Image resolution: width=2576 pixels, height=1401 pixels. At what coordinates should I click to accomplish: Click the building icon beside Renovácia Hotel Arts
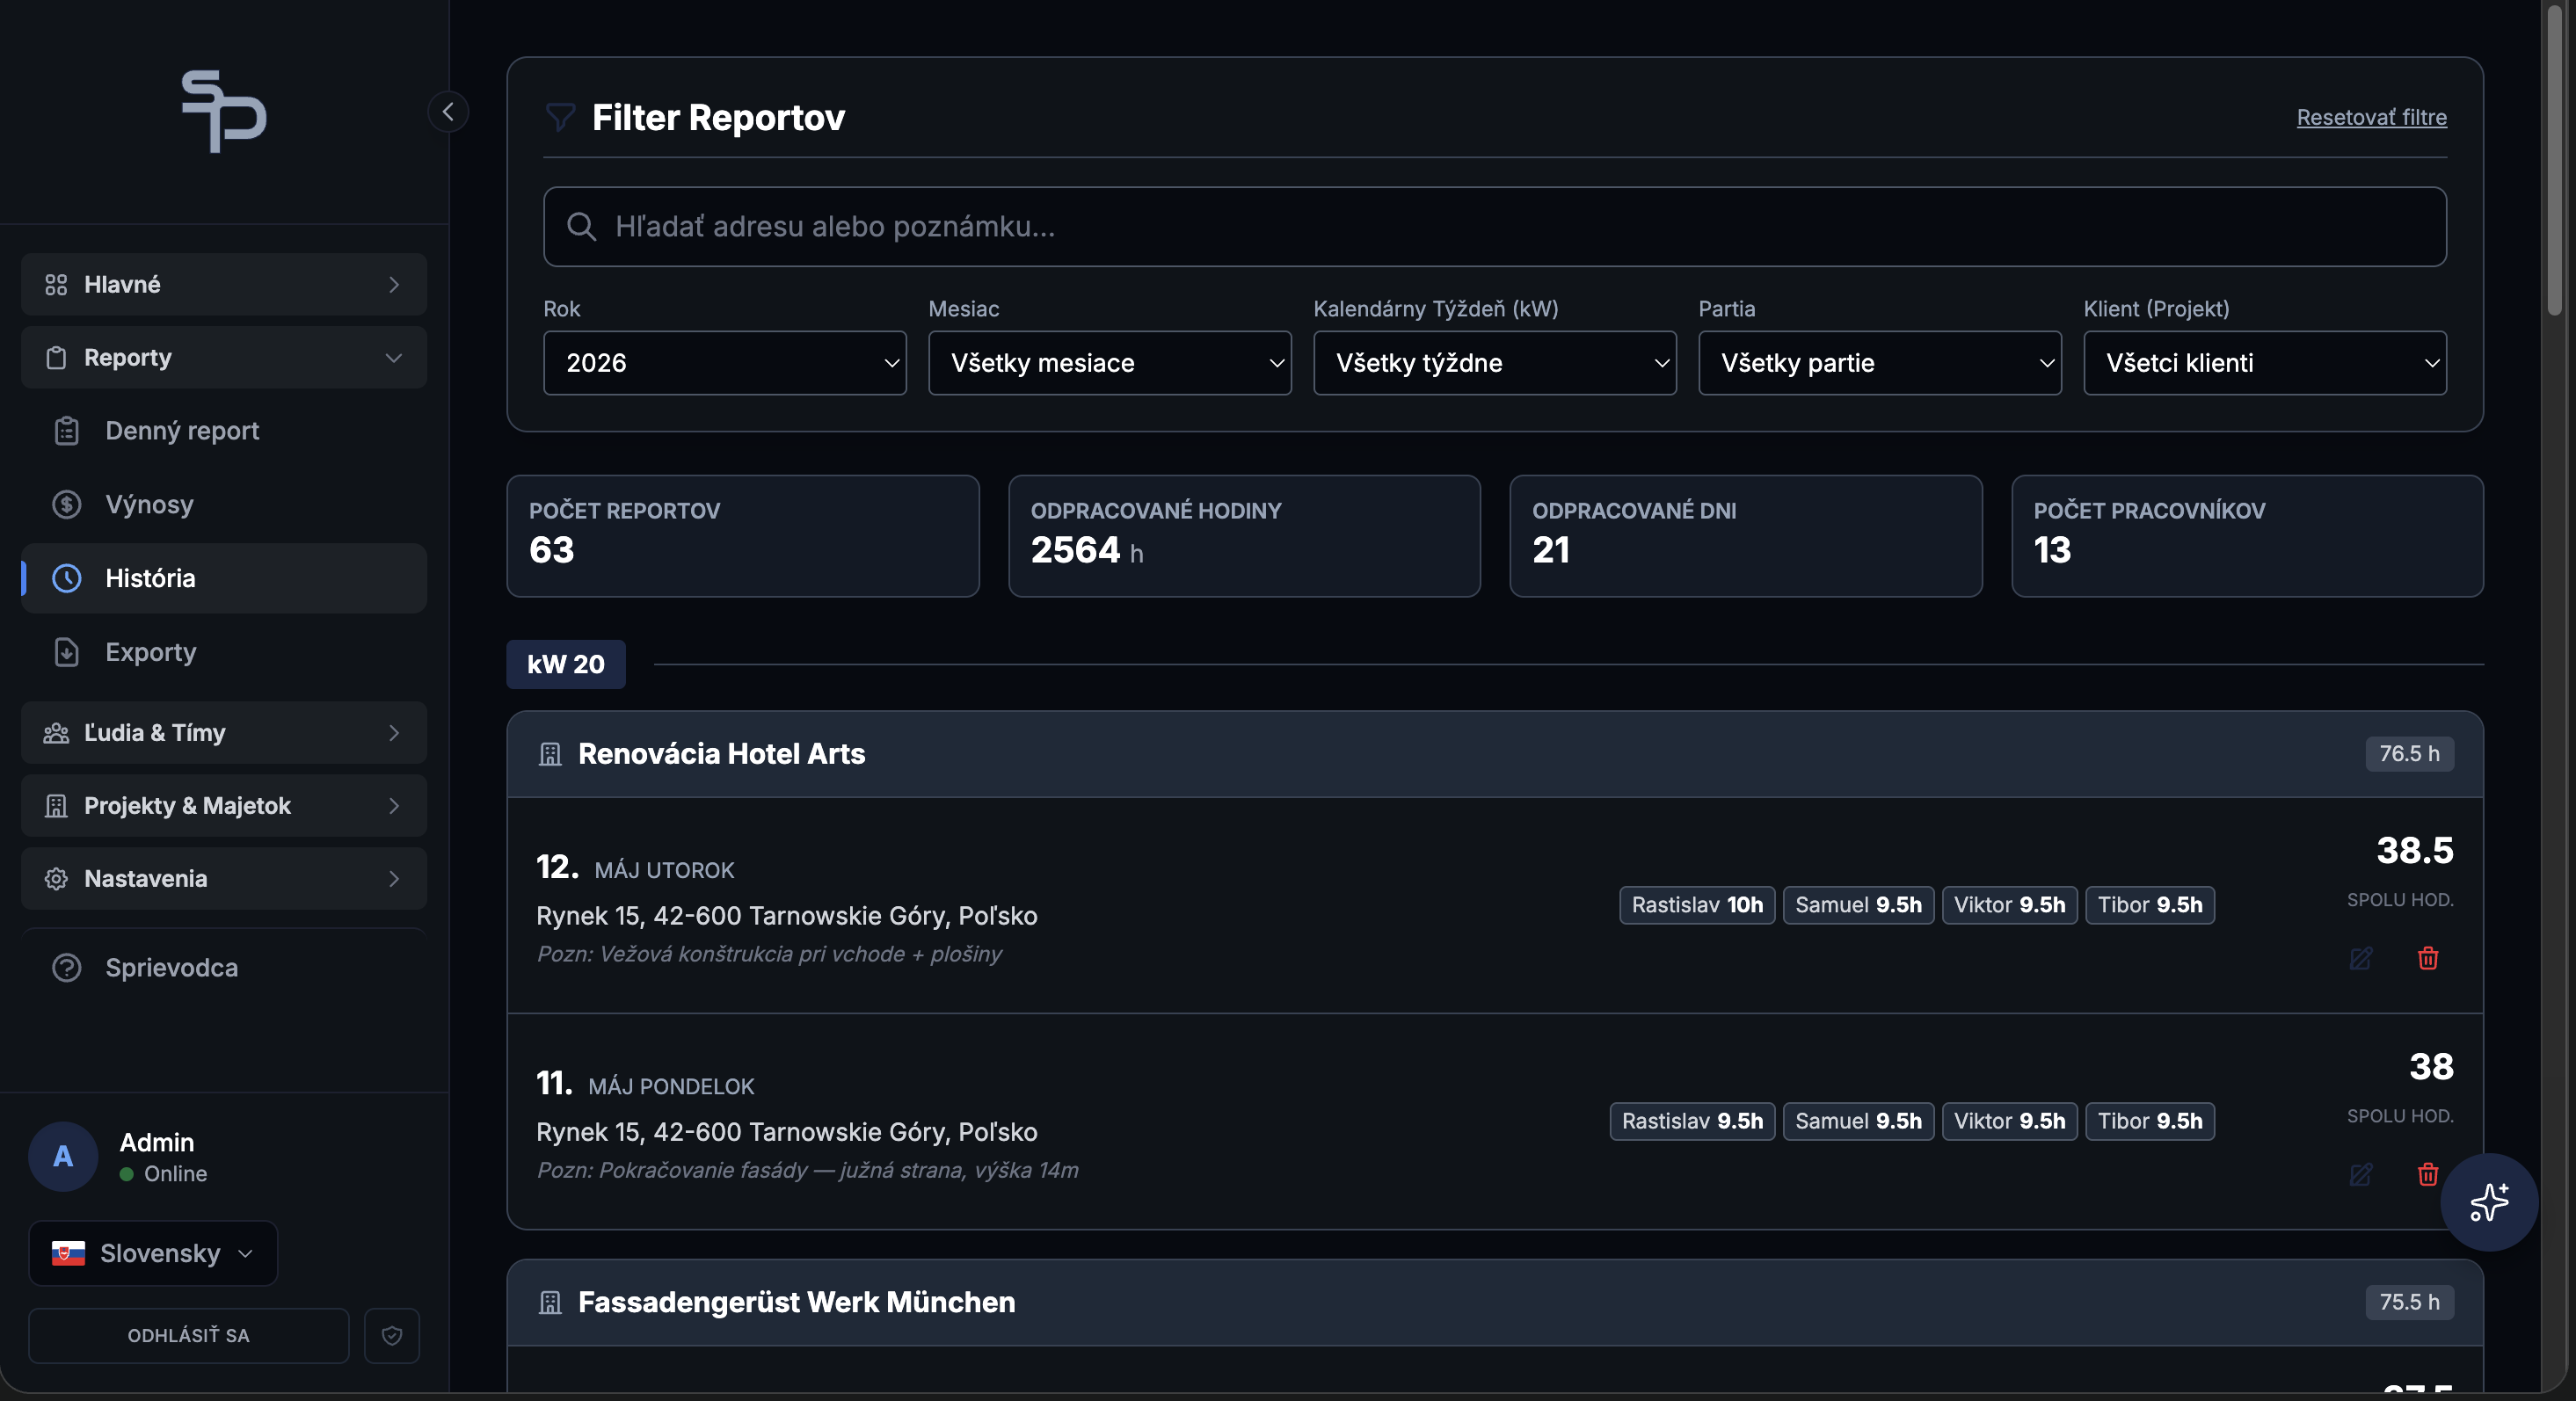click(550, 754)
